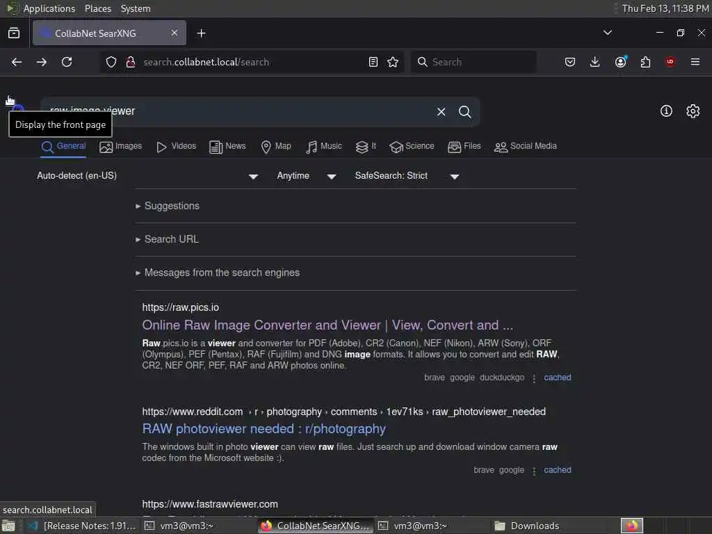Focus the Firefox address bar
The image size is (712, 534).
252,62
